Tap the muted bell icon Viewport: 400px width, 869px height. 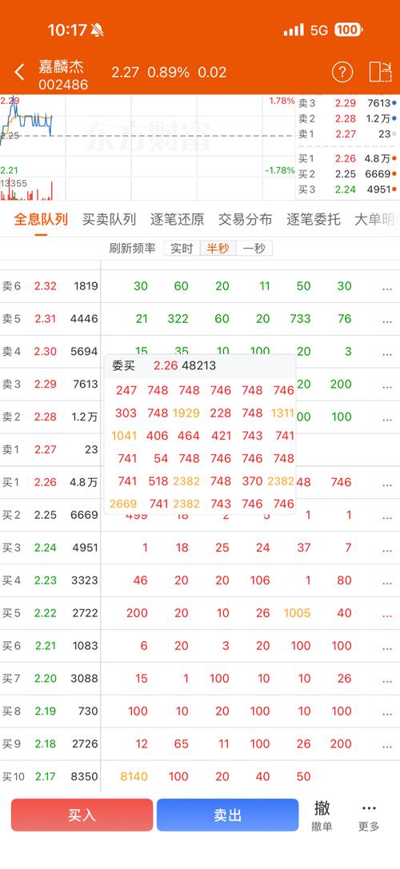[x=97, y=30]
